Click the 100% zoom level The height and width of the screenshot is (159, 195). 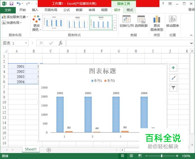pyautogui.click(x=186, y=156)
